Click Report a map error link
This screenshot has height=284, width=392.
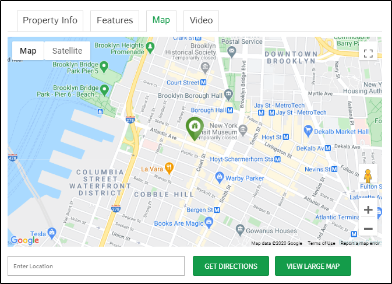pos(360,243)
